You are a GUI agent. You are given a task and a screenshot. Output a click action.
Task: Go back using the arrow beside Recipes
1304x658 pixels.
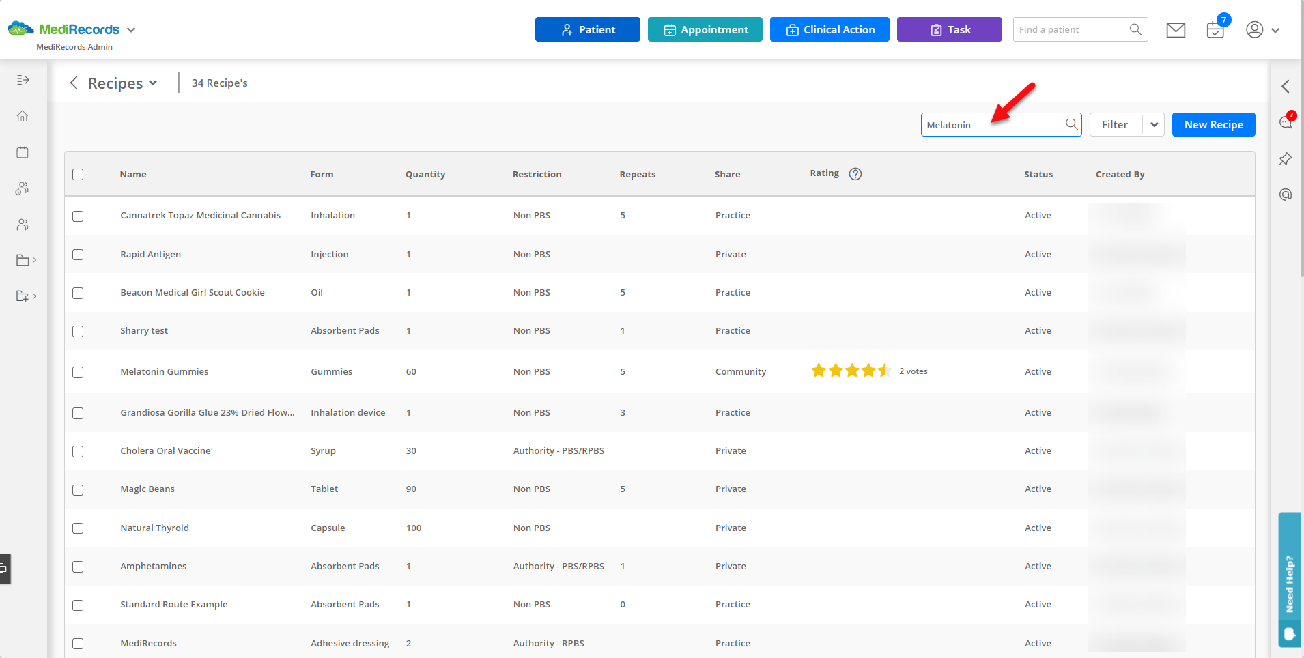(x=74, y=83)
